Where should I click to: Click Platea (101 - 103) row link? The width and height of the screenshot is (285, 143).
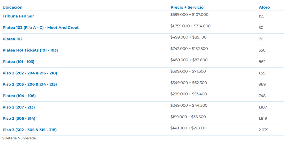click(x=18, y=62)
